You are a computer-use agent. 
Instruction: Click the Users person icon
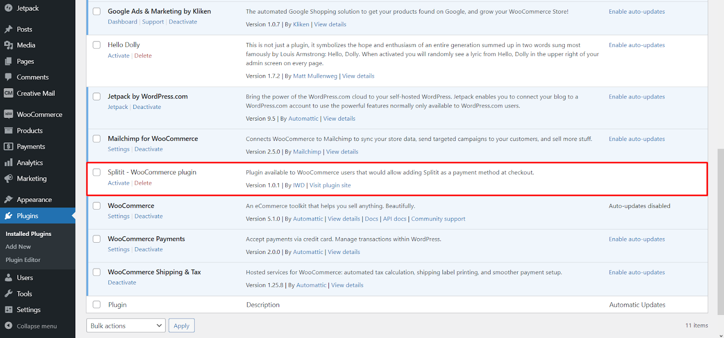tap(8, 278)
